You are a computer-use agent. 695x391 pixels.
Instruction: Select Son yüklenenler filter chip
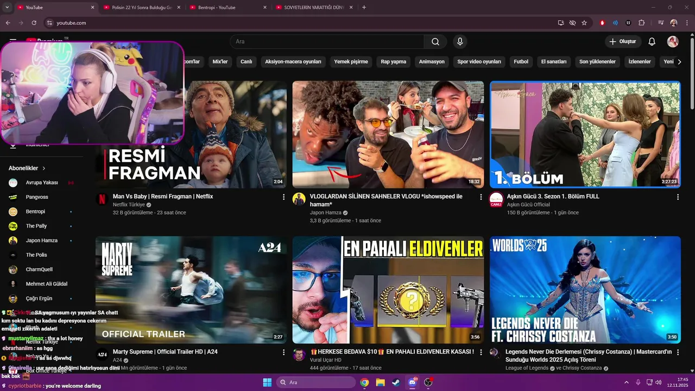(x=597, y=62)
